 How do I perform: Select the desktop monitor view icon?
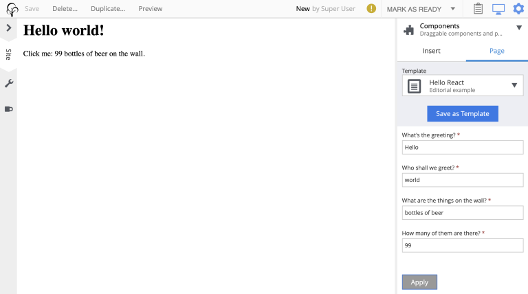(x=498, y=9)
